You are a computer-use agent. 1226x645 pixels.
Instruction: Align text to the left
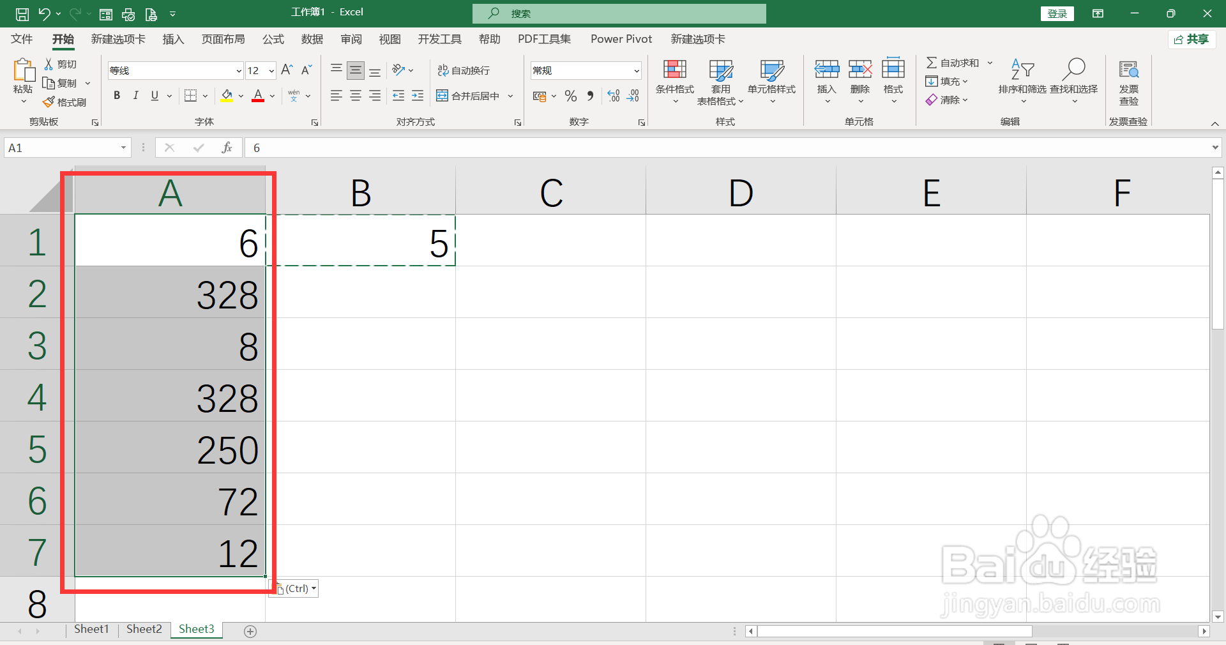coord(337,96)
